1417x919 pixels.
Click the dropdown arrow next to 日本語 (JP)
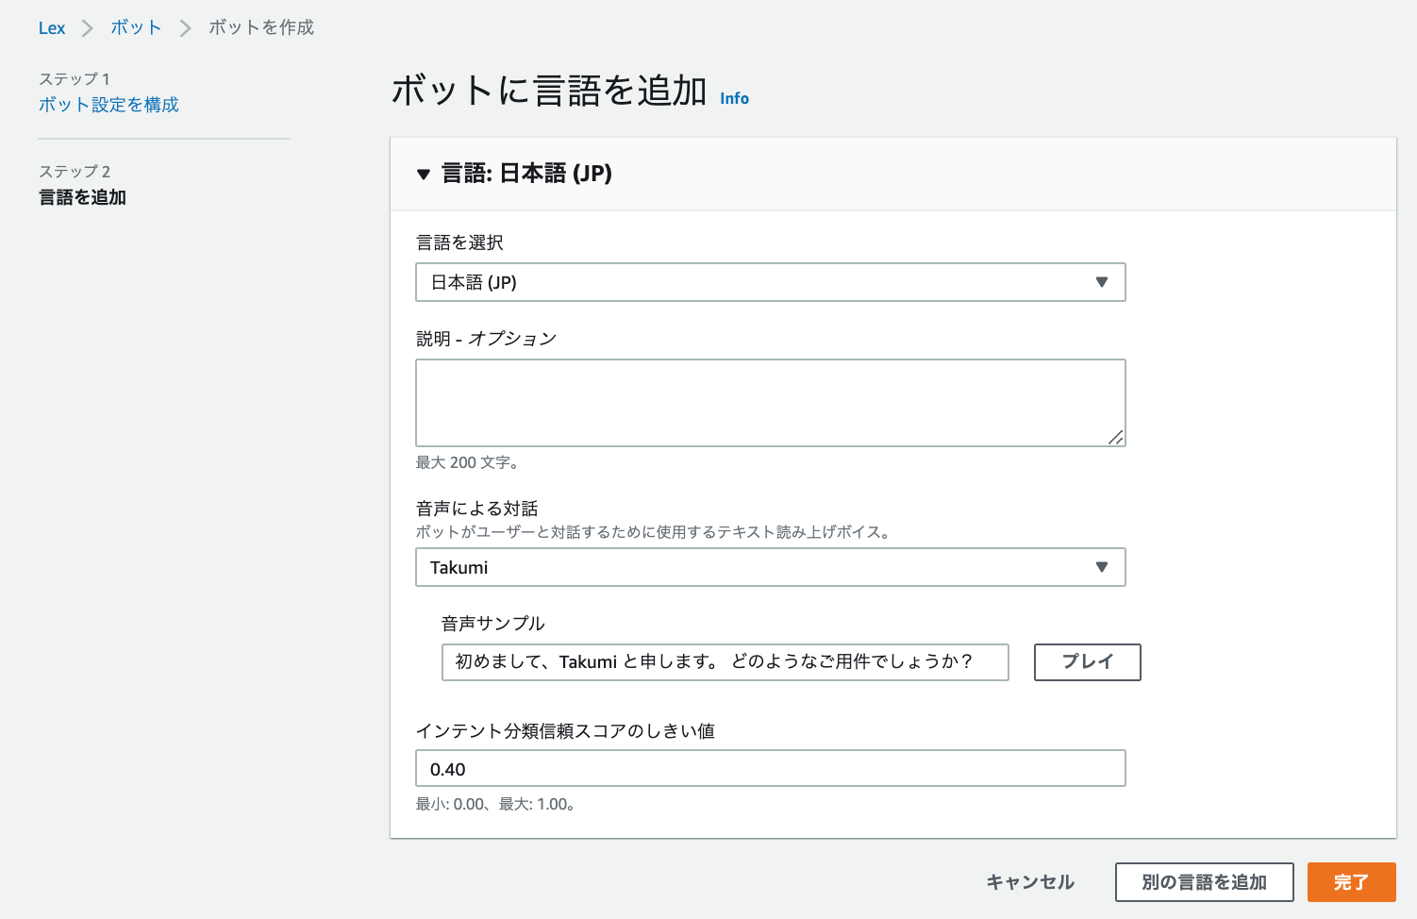point(1101,281)
